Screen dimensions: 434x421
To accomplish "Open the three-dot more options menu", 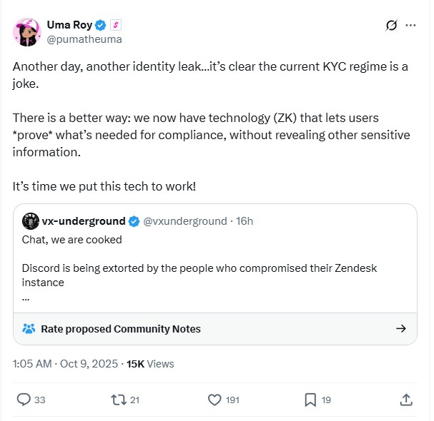I will click(410, 26).
